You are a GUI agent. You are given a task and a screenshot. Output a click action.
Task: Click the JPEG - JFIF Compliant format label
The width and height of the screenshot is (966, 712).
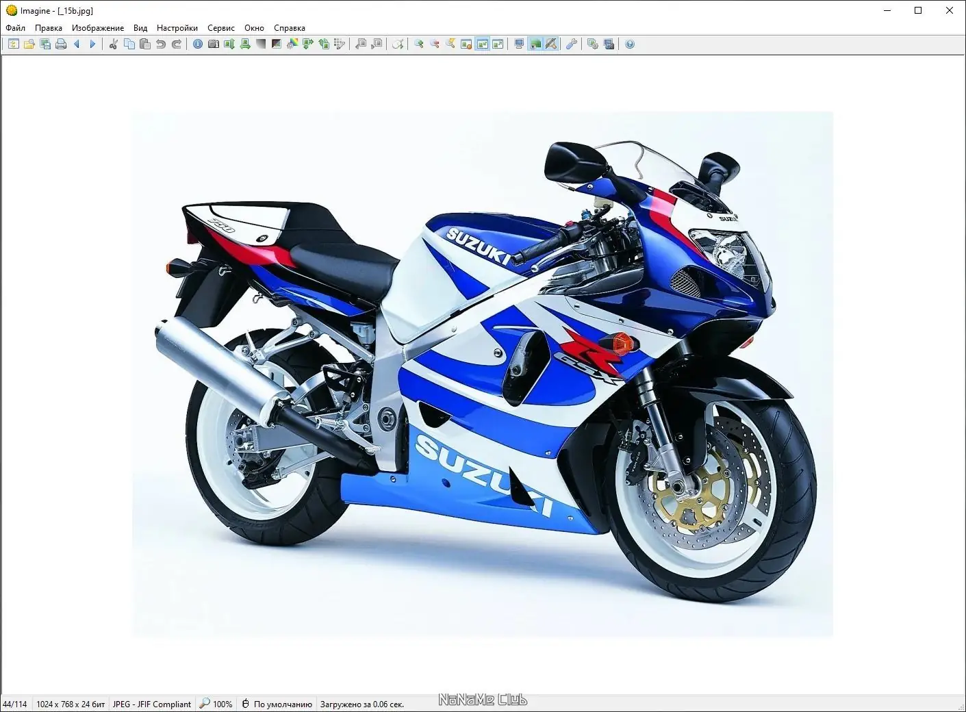coord(152,704)
